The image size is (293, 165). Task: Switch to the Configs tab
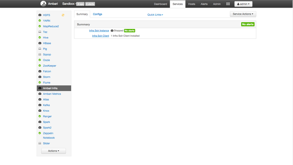click(98, 14)
